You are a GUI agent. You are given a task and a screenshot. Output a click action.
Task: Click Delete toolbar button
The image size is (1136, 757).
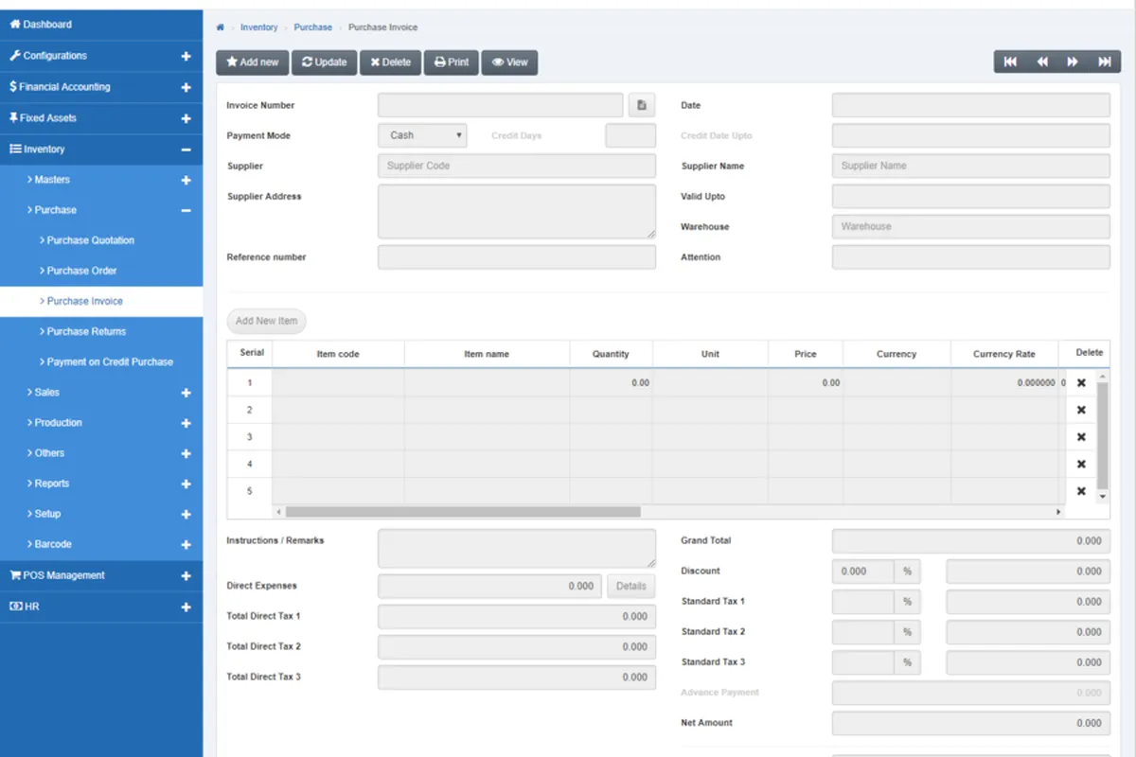pos(390,62)
